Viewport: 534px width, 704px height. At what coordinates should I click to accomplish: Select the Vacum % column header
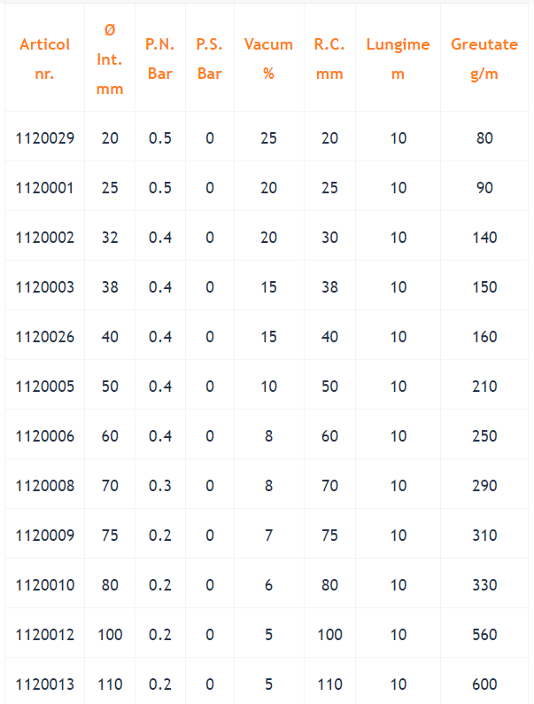pyautogui.click(x=268, y=59)
